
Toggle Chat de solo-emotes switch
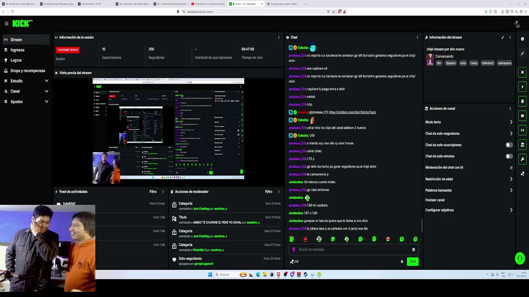[x=509, y=156]
